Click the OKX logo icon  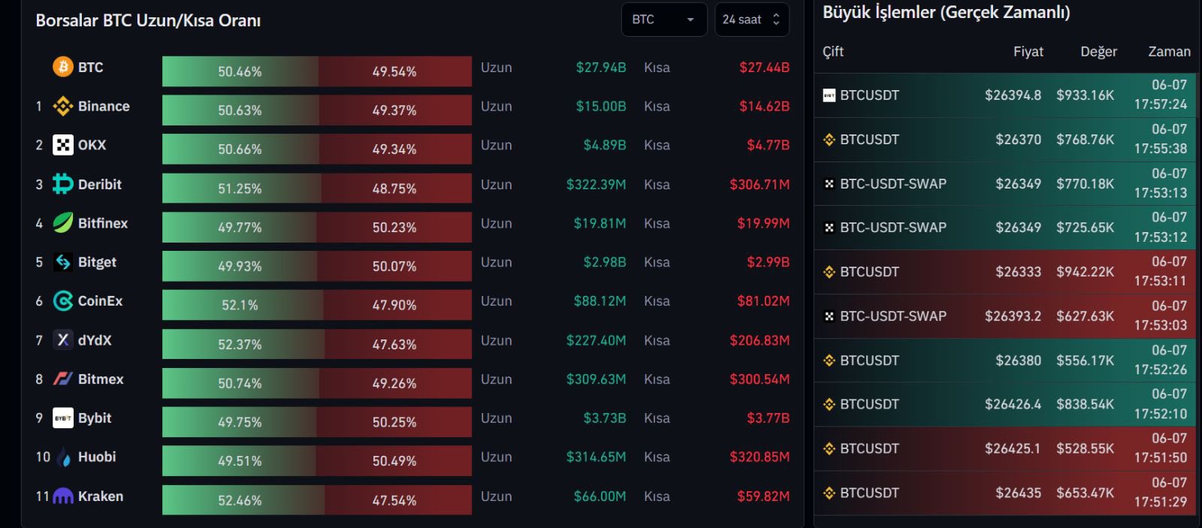coord(63,145)
